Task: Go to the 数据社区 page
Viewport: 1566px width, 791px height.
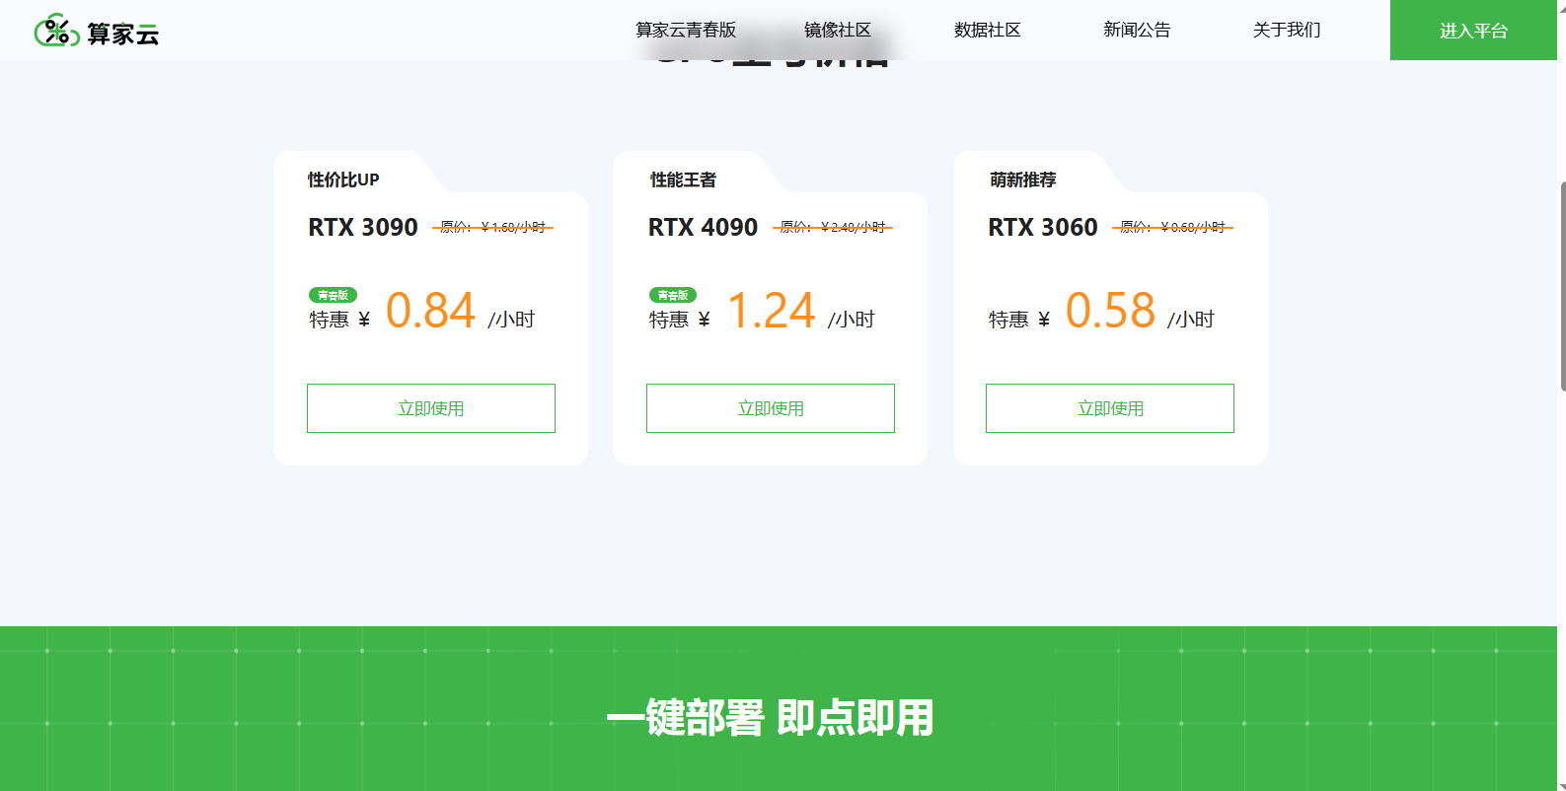Action: [x=987, y=31]
